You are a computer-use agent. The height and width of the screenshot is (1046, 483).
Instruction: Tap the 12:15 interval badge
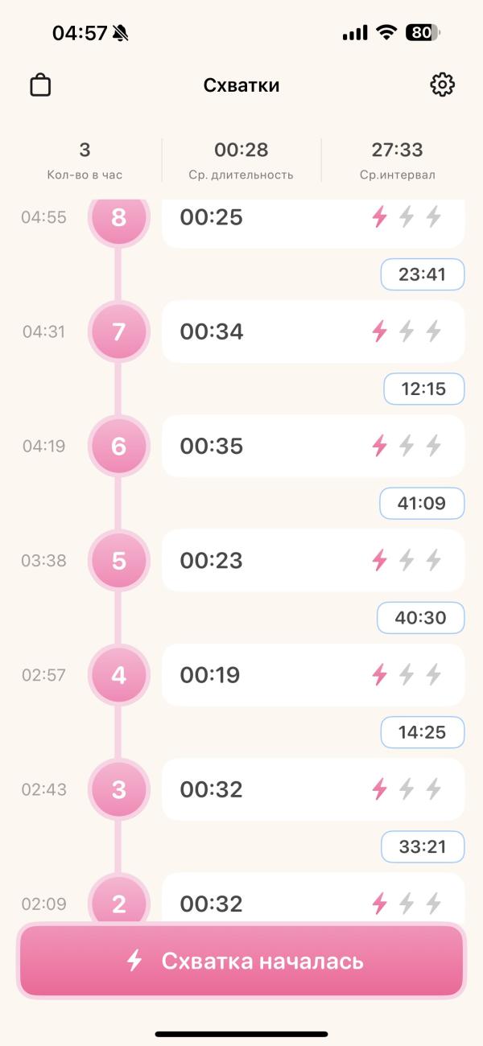(x=423, y=389)
